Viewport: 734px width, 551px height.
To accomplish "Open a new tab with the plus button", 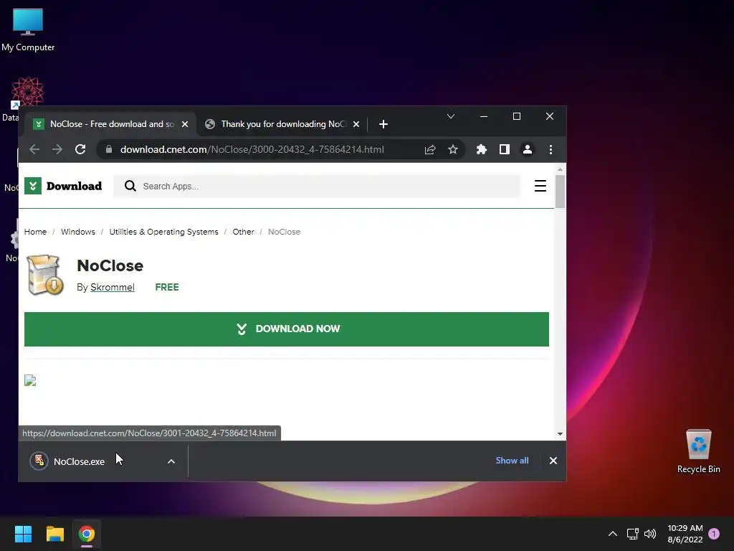I will tap(383, 124).
